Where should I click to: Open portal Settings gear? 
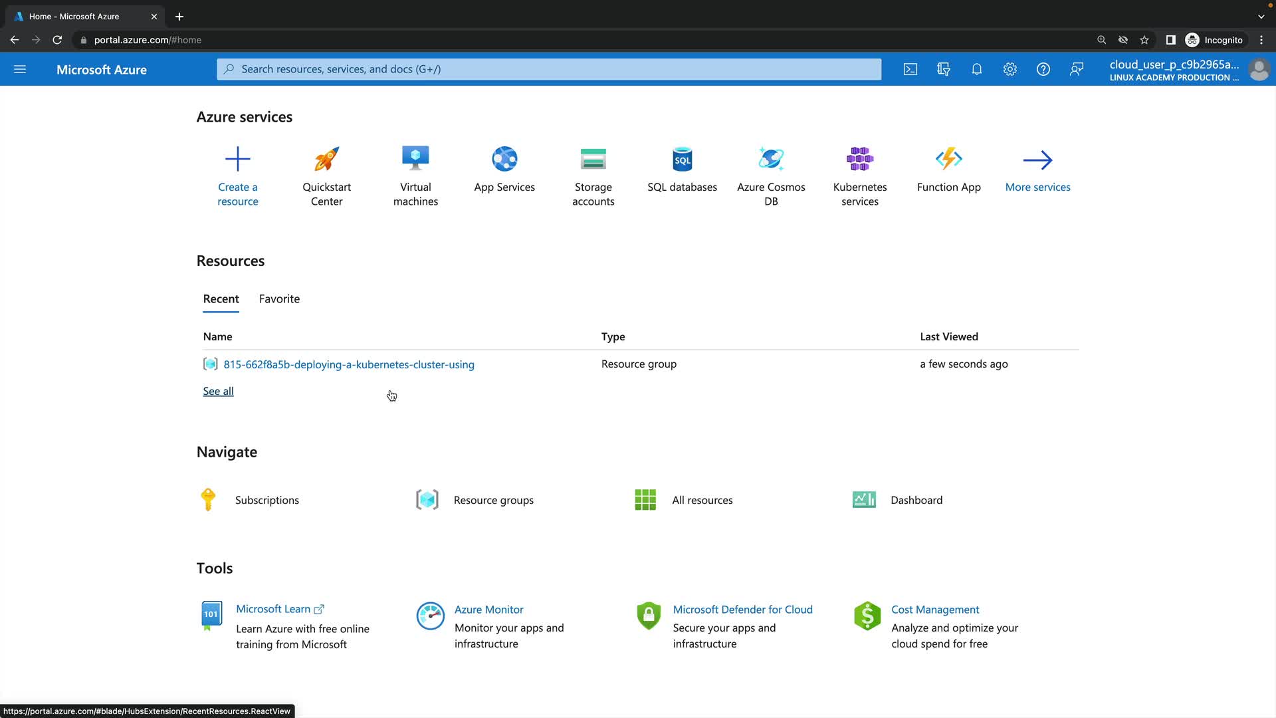(x=1010, y=69)
